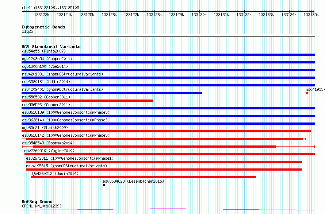Click the chr11:133122106..133135105 region label
Screen dimensions: 325x214
[50, 8]
